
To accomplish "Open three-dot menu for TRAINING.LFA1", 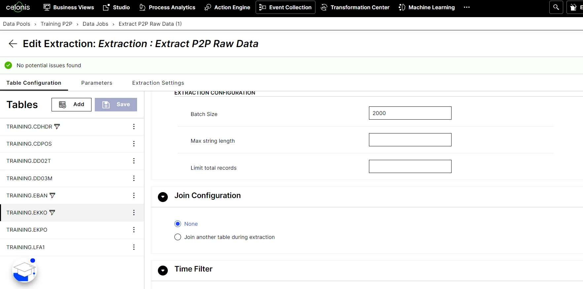I will click(134, 247).
